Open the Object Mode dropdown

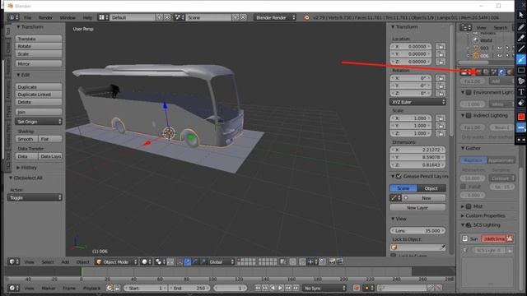[116, 261]
